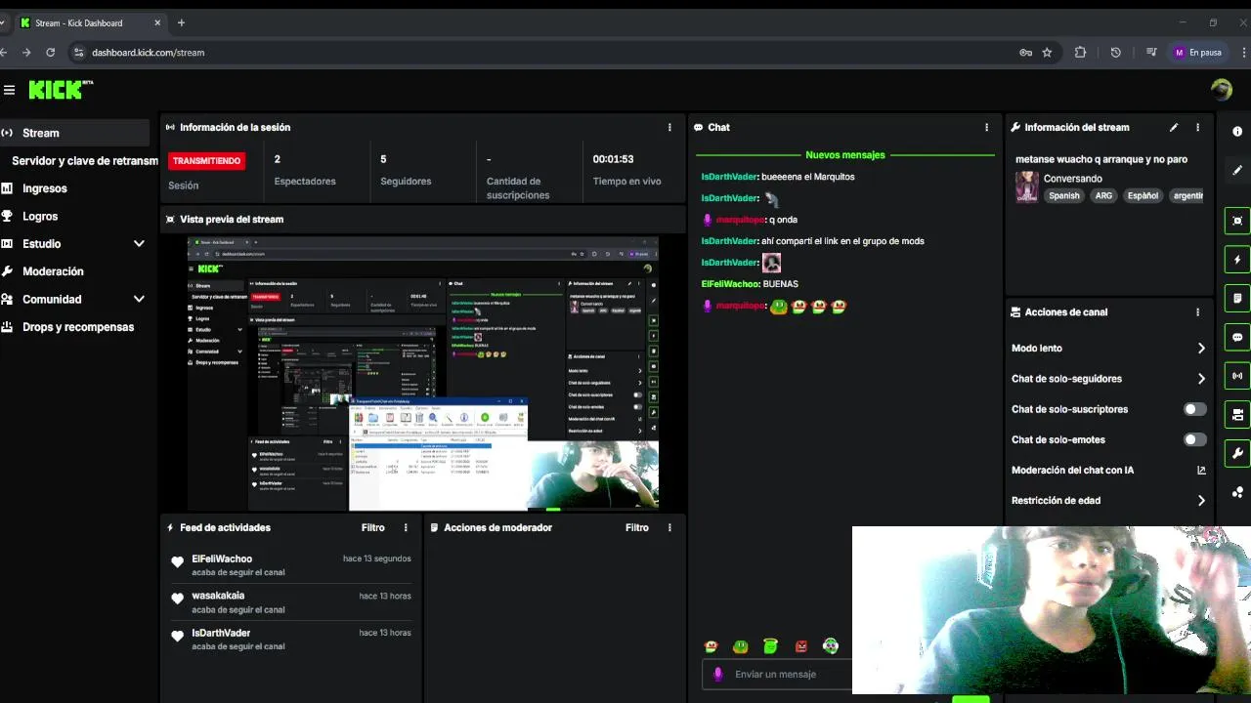Click the info circle icon in the right sidebar

pos(1237,132)
